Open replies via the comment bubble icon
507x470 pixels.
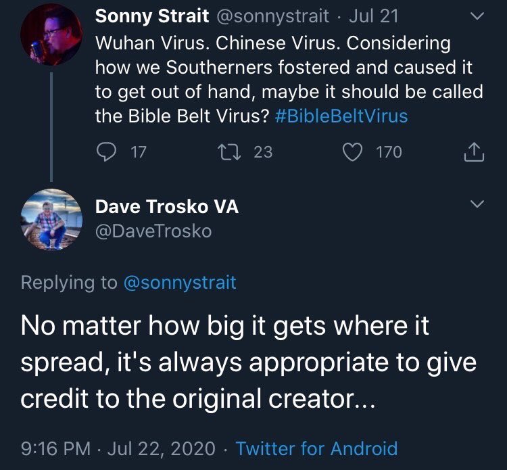(106, 151)
